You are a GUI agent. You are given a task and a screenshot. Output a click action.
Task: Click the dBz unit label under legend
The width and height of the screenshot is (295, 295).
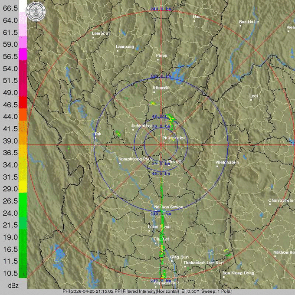coord(13,285)
